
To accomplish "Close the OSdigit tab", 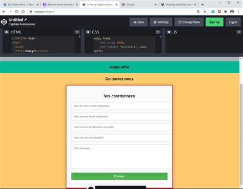I will tap(155, 5).
